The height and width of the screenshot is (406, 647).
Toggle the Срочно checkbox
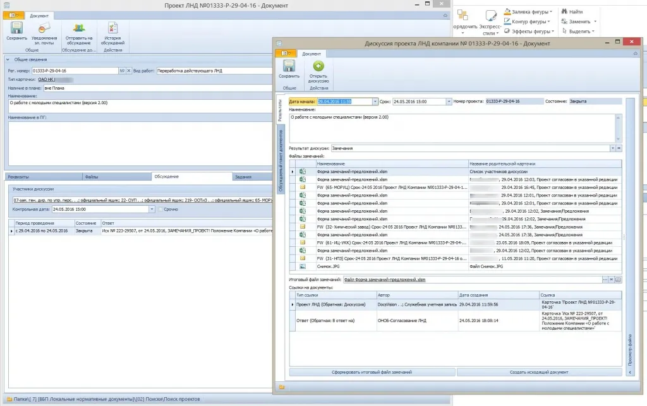pos(160,209)
